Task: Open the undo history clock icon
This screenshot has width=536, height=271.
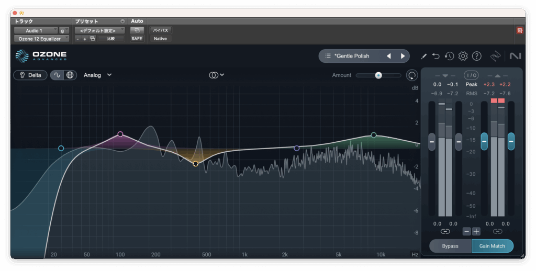Action: [449, 56]
